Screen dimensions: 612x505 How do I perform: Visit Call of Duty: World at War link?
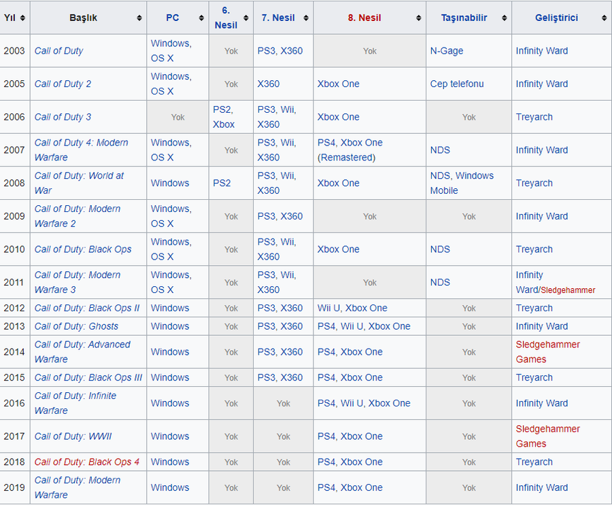(79, 183)
